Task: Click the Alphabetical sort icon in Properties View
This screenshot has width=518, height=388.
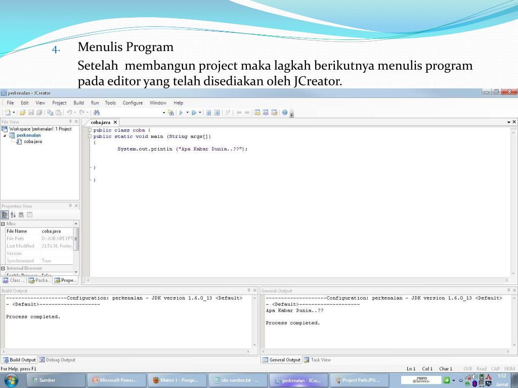Action: coord(13,215)
